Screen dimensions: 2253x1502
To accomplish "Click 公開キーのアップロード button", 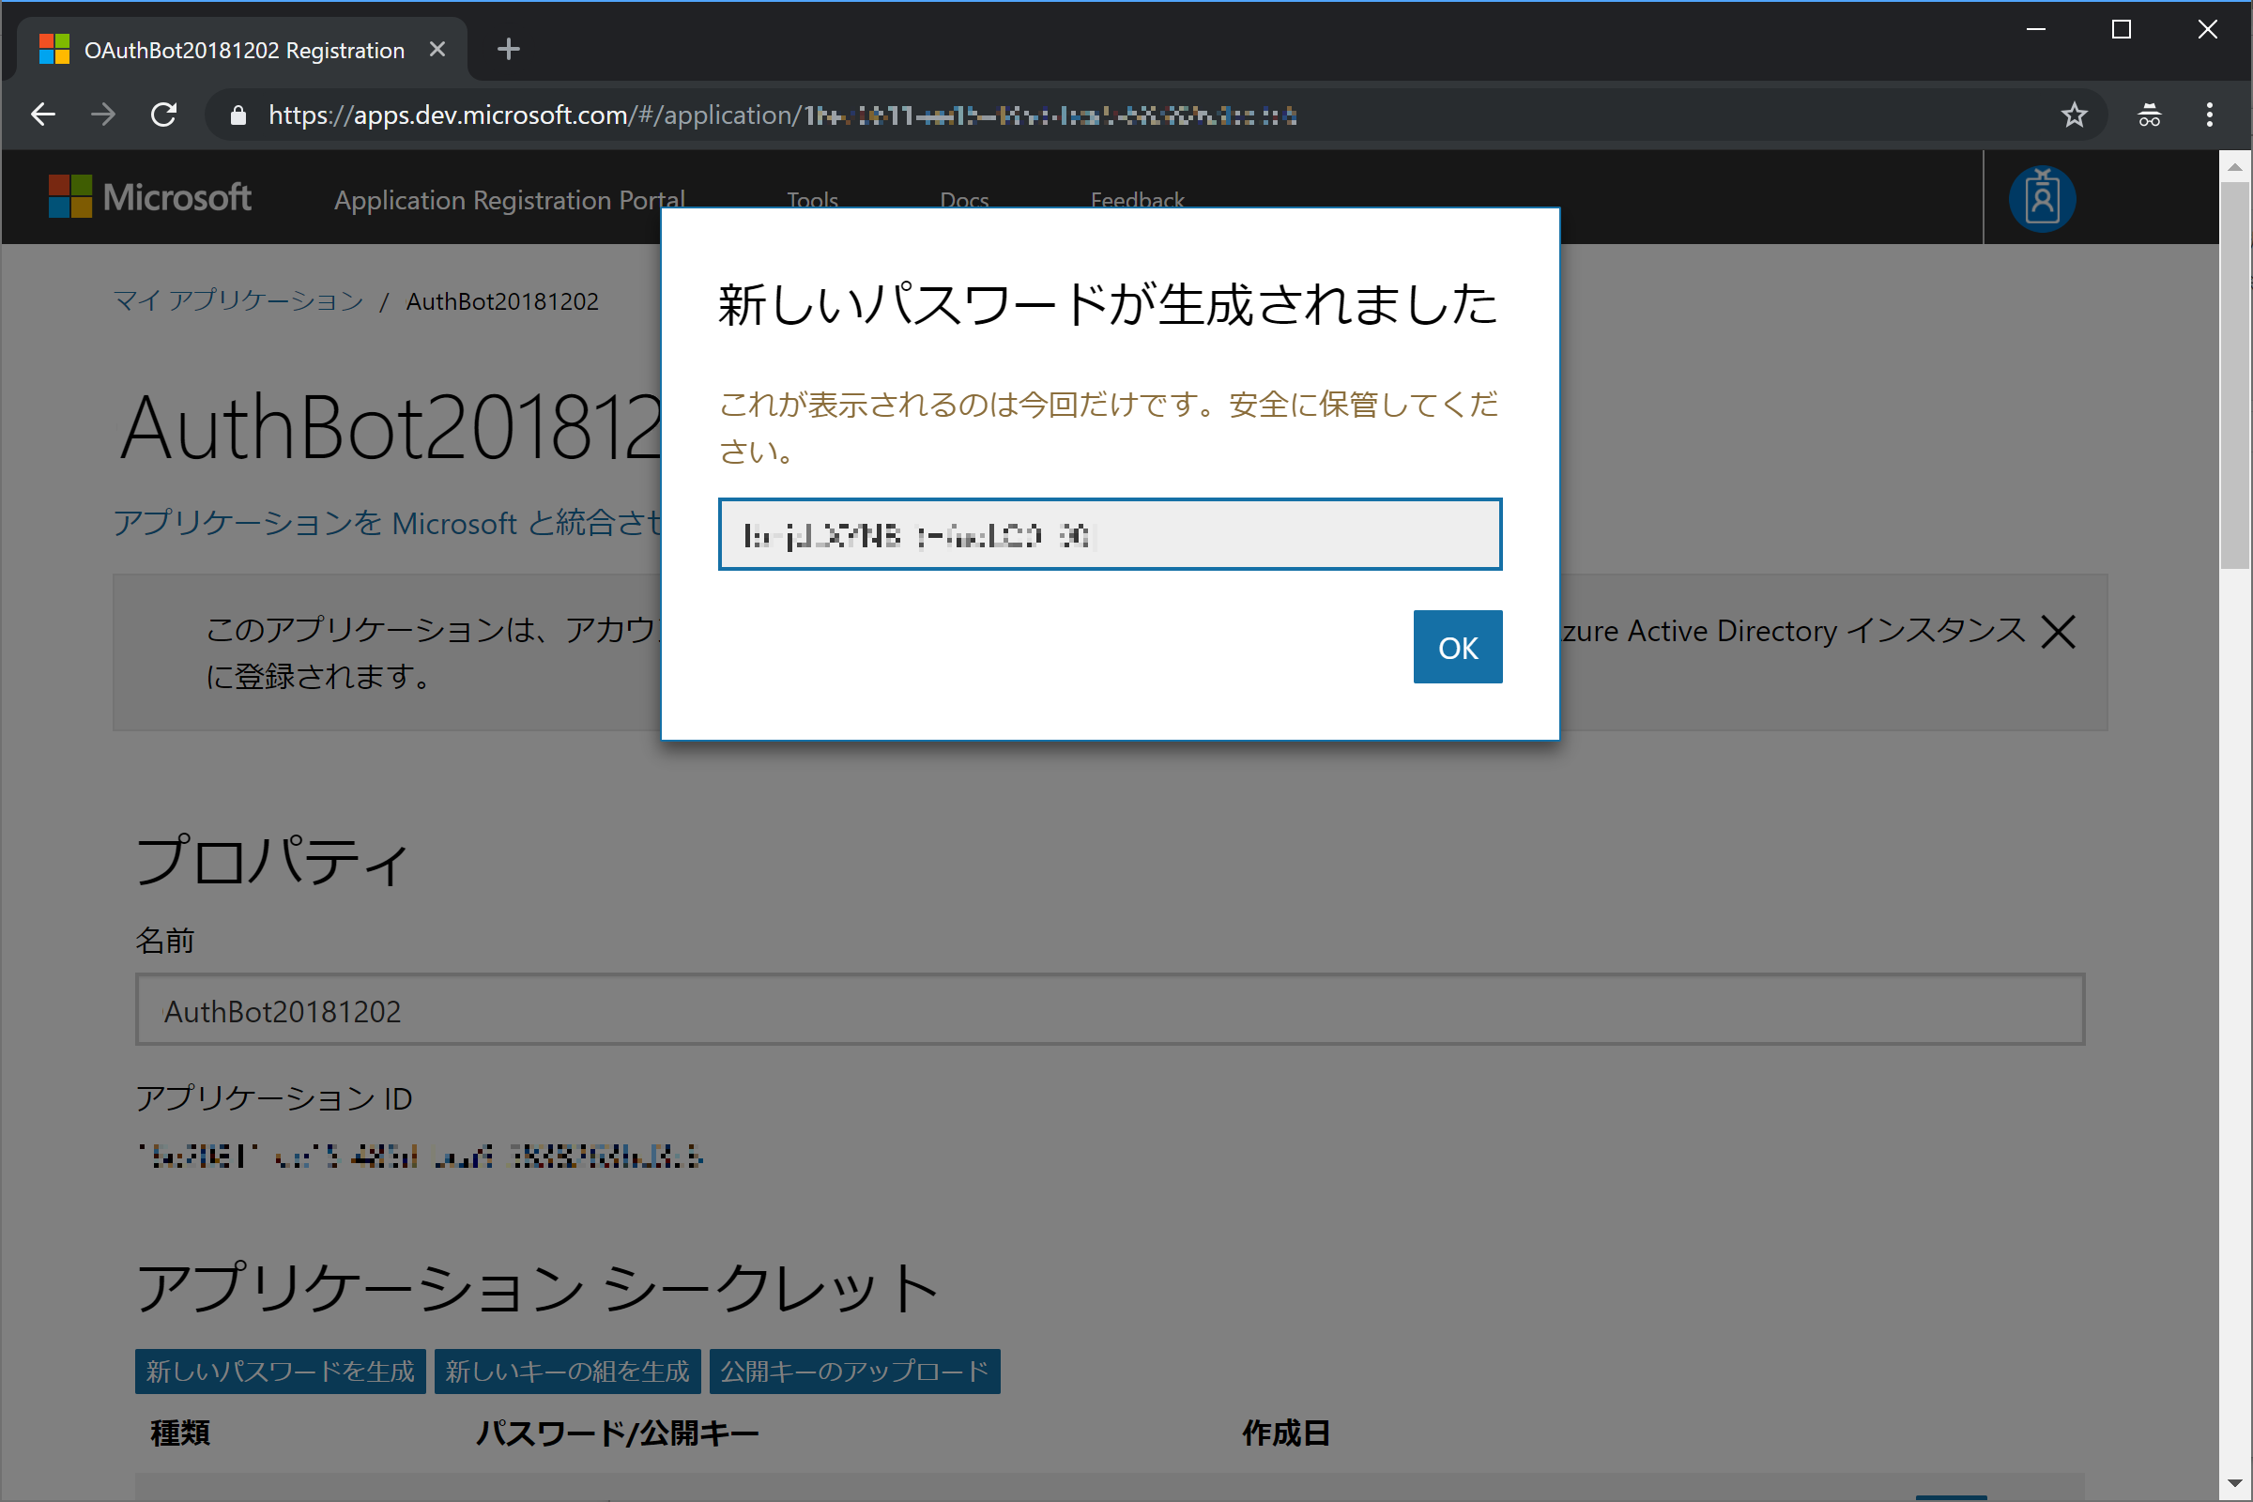I will click(x=853, y=1371).
